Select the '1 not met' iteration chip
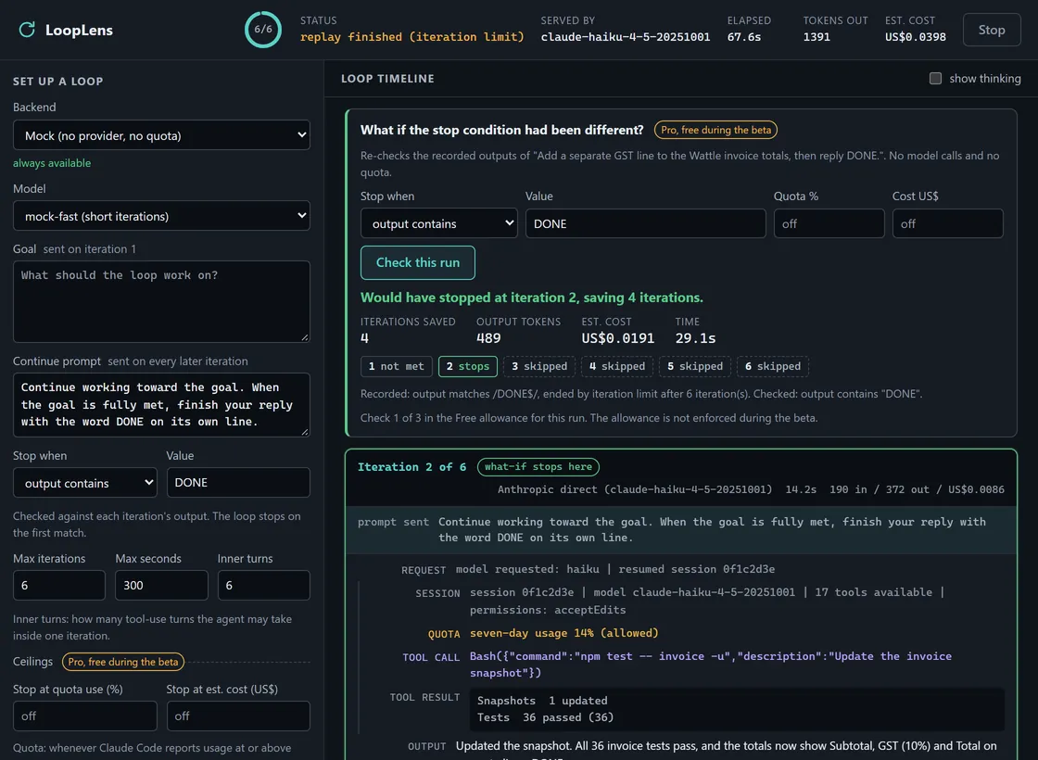1038x760 pixels. (396, 366)
